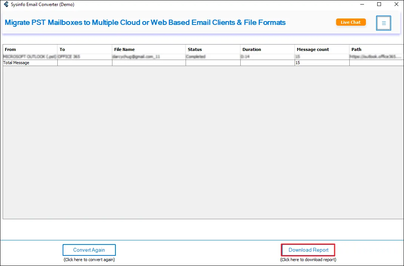Maximize the application window
Image resolution: width=404 pixels, height=266 pixels.
tap(379, 5)
